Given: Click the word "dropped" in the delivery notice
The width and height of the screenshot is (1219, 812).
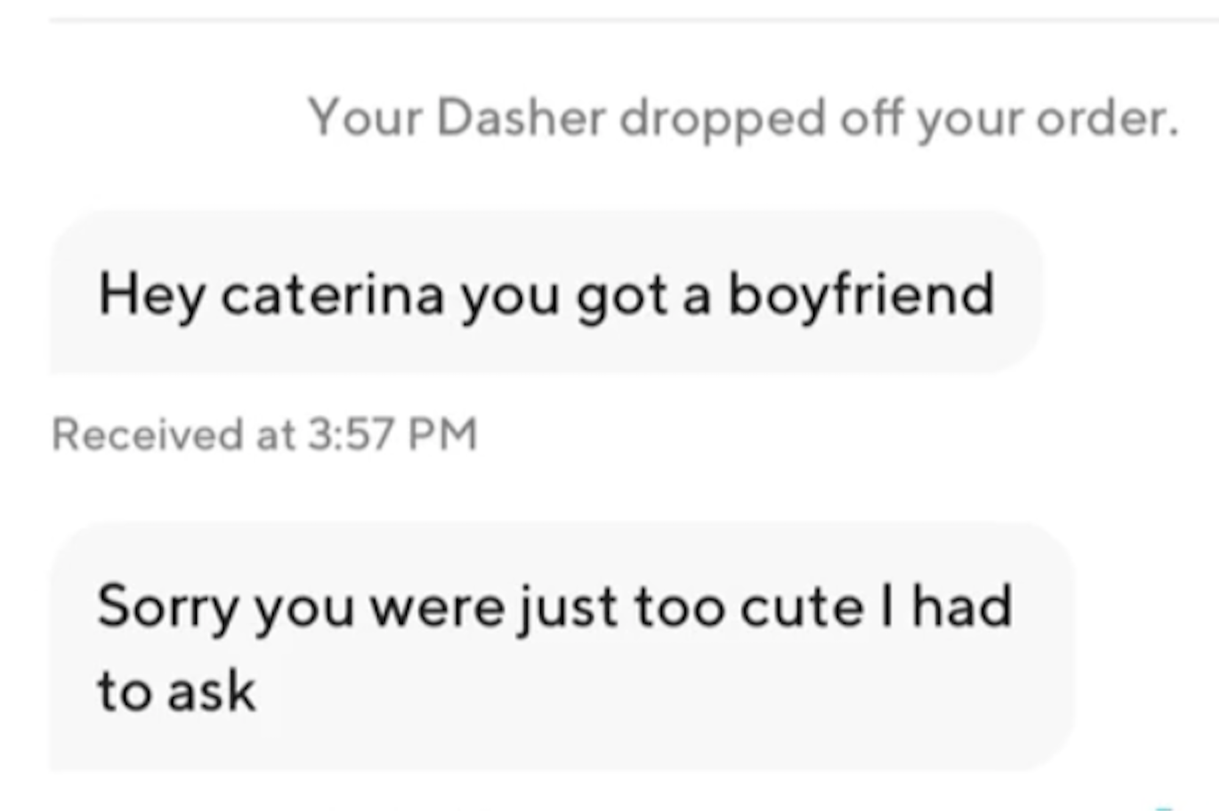Looking at the screenshot, I should click(x=722, y=118).
